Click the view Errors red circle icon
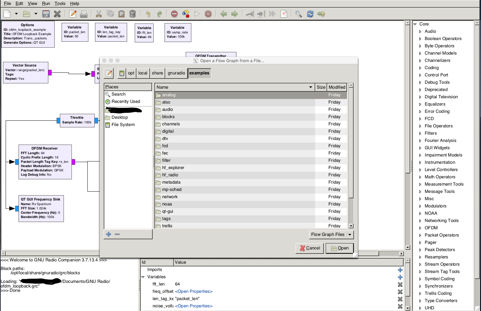The image size is (481, 311). pos(174,14)
